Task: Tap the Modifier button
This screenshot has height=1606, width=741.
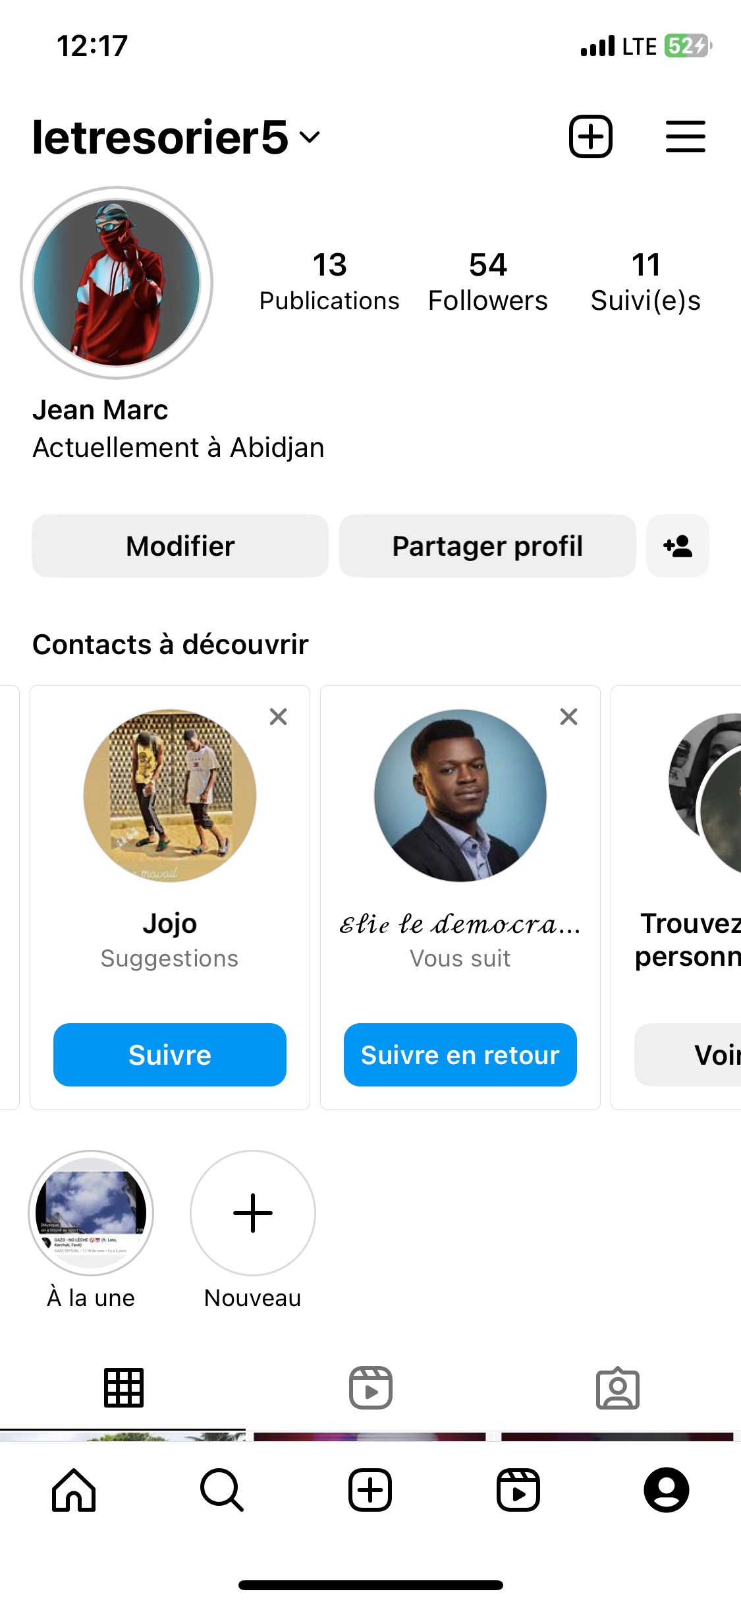Action: [x=180, y=546]
